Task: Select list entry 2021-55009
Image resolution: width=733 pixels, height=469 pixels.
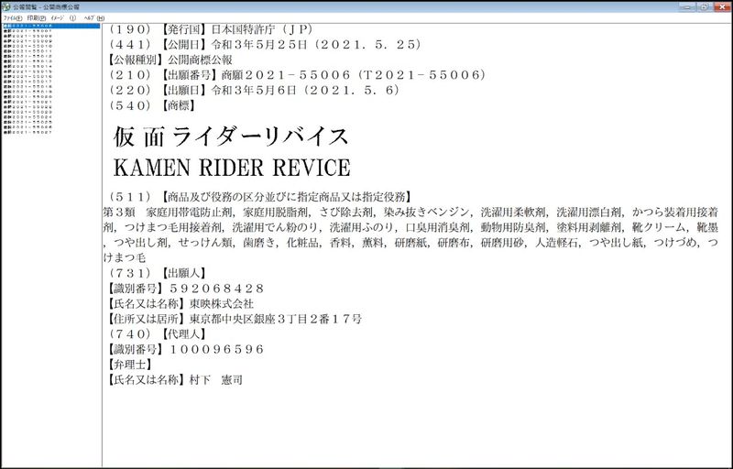Action: click(x=27, y=41)
